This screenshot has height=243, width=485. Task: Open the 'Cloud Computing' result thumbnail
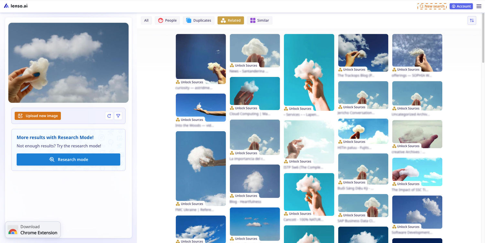[x=255, y=93]
